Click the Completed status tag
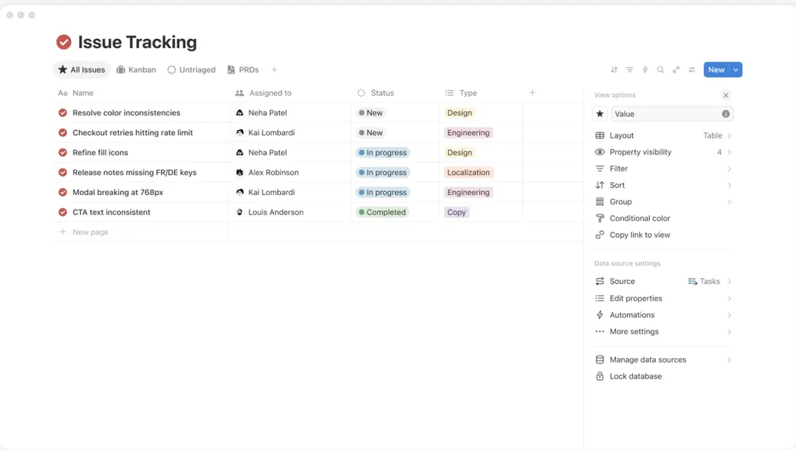Viewport: 796px width, 452px height. [x=382, y=212]
